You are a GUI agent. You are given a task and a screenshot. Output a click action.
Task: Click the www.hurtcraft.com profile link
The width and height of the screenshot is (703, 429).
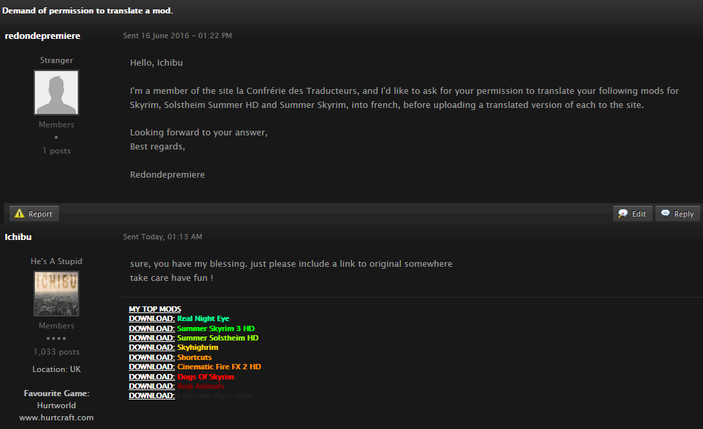(56, 418)
